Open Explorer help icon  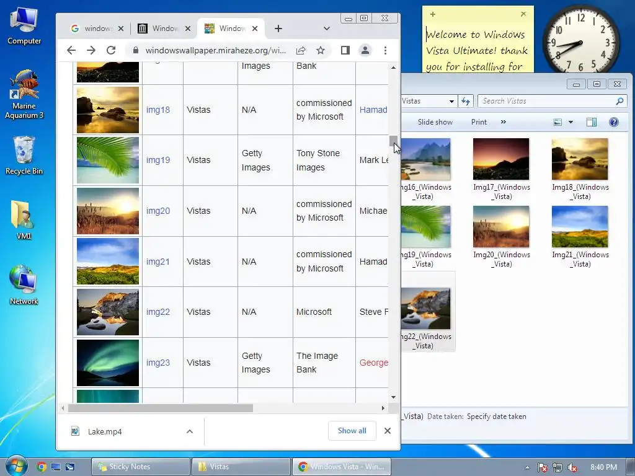click(613, 122)
